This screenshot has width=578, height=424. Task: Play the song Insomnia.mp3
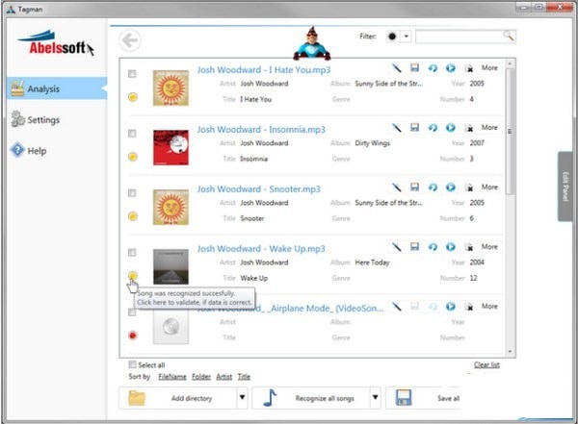[451, 128]
